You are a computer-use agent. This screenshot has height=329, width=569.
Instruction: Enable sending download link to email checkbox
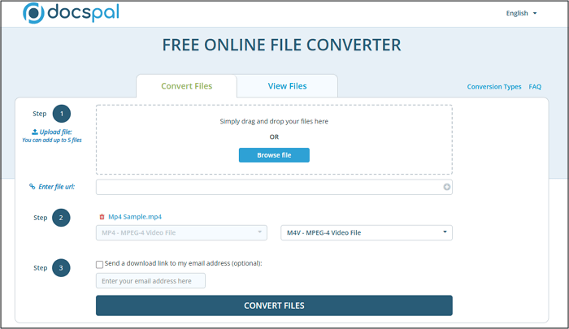(x=99, y=264)
